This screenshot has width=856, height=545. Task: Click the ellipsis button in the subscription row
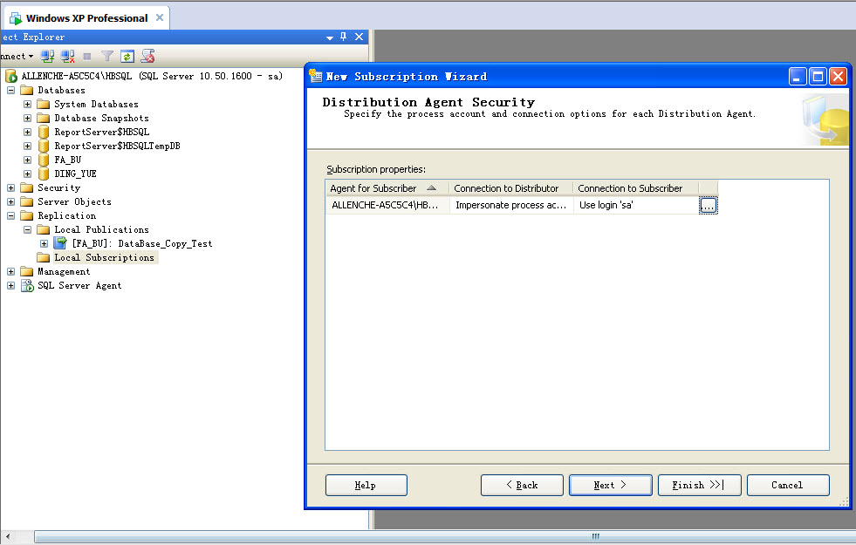point(708,206)
